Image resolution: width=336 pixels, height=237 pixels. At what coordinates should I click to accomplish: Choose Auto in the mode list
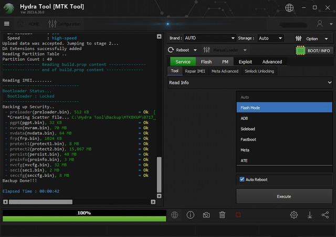(284, 97)
